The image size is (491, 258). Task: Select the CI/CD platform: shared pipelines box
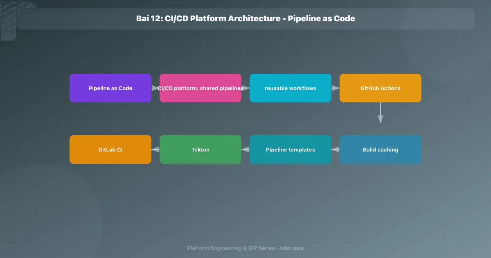(200, 88)
